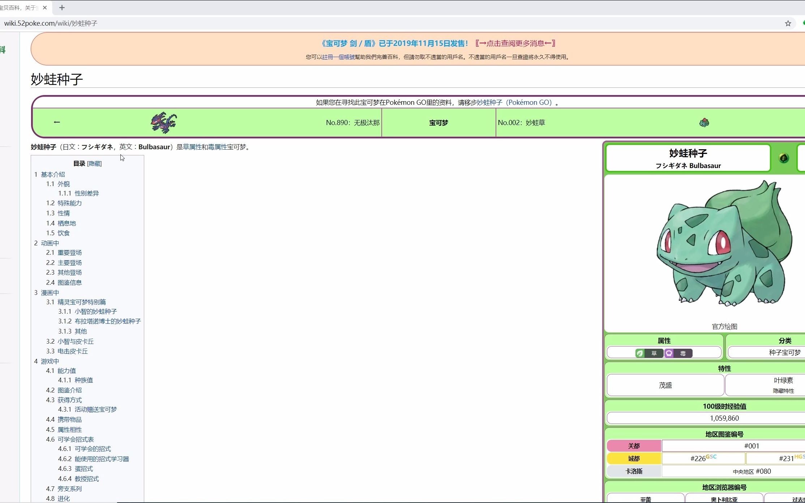Jump to section 4.5 属性相性
Viewport: 805px width, 503px height.
70,430
